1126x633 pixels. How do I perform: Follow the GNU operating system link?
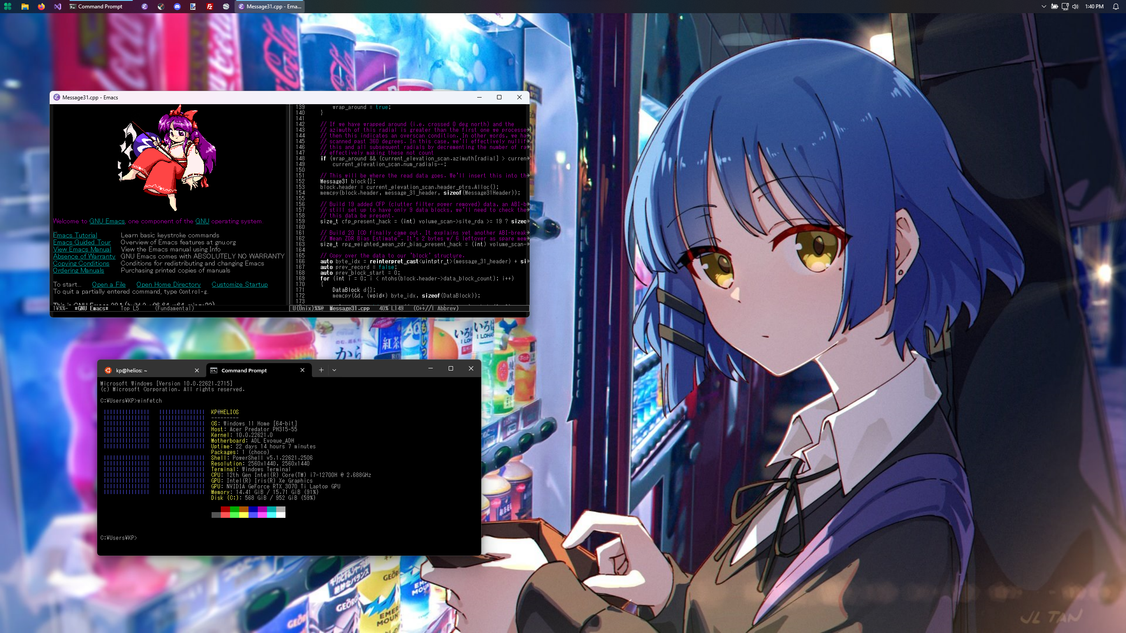coord(202,221)
